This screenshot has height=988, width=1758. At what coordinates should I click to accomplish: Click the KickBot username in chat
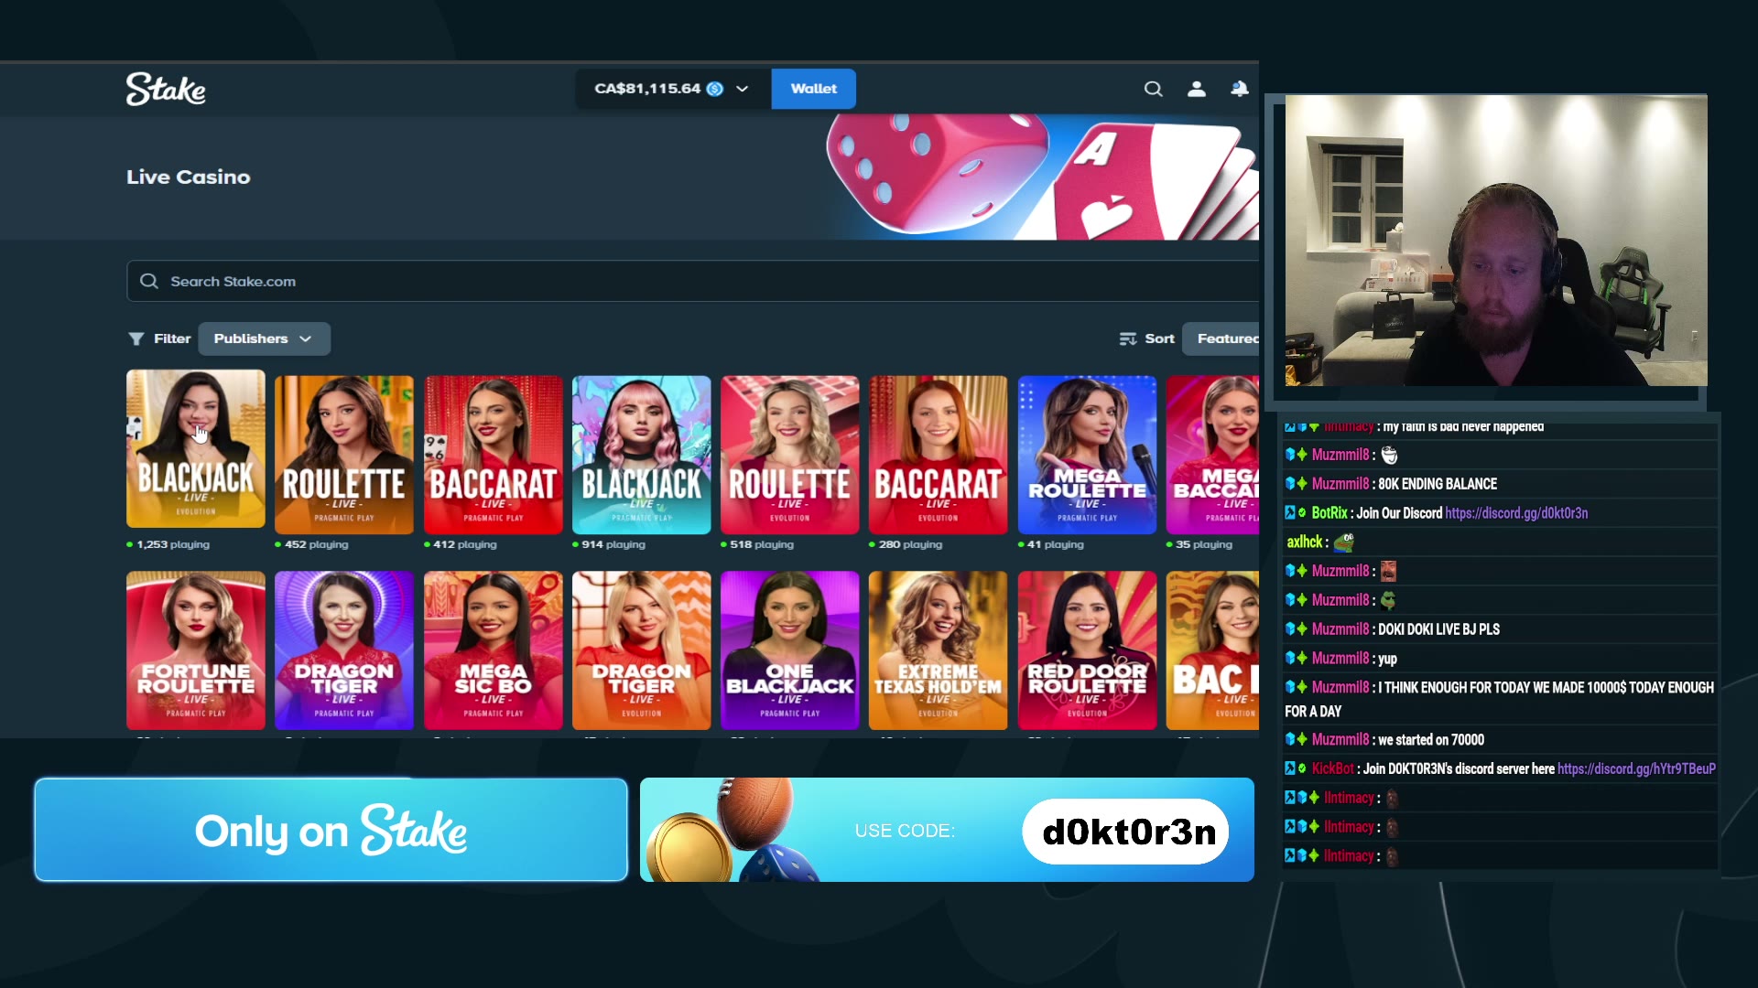click(1332, 769)
